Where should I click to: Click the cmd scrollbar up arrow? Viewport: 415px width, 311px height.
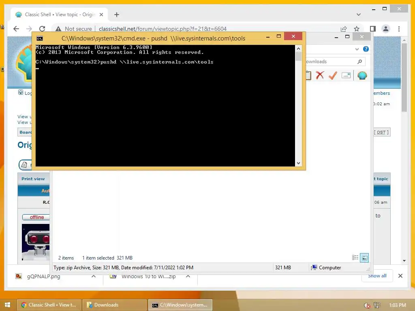click(298, 49)
